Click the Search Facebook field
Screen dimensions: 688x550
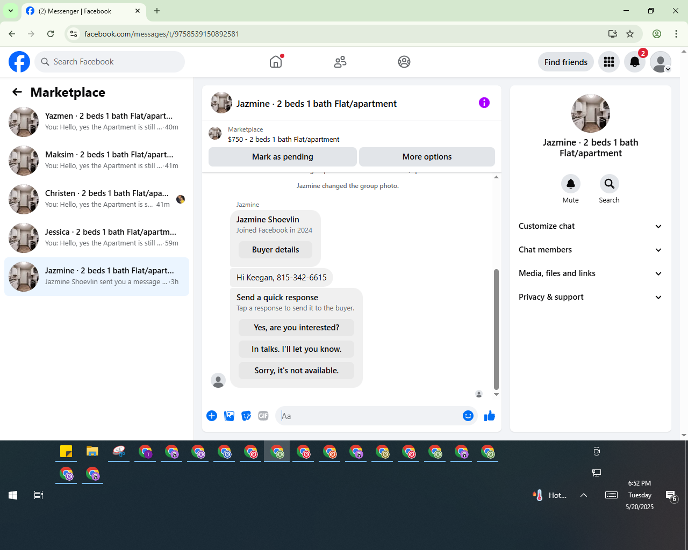pyautogui.click(x=110, y=62)
